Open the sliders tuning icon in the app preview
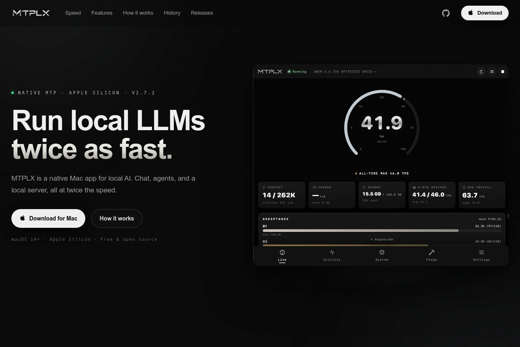 492,72
